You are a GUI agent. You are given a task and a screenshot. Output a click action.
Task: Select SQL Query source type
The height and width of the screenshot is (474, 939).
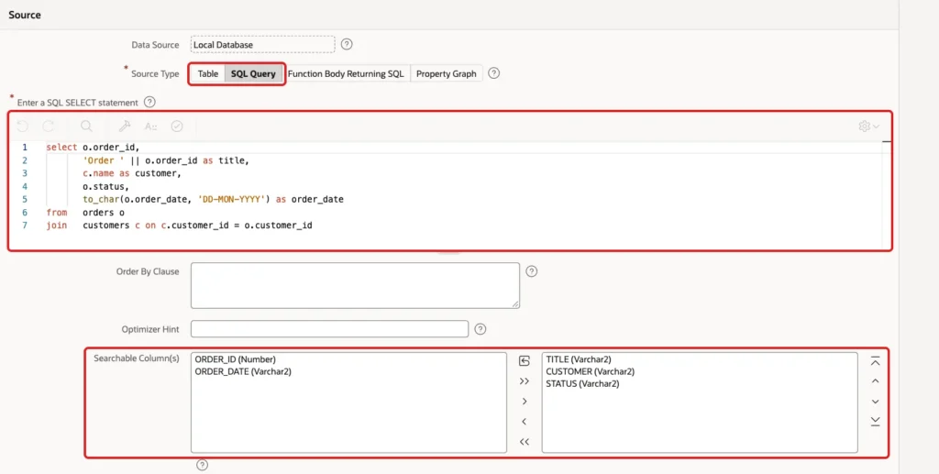pyautogui.click(x=253, y=73)
